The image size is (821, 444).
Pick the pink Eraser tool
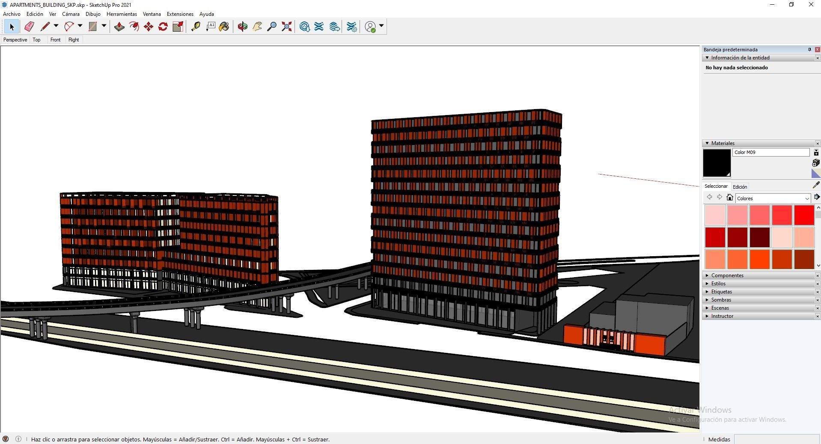tap(29, 27)
